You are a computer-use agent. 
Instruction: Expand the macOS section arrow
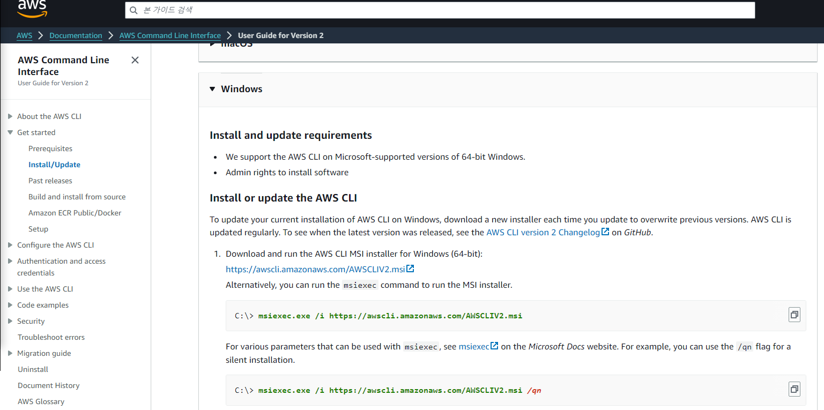pyautogui.click(x=212, y=43)
